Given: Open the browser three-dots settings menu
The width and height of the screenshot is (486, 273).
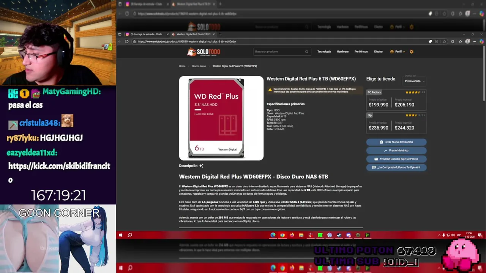Looking at the screenshot, I should 474,41.
